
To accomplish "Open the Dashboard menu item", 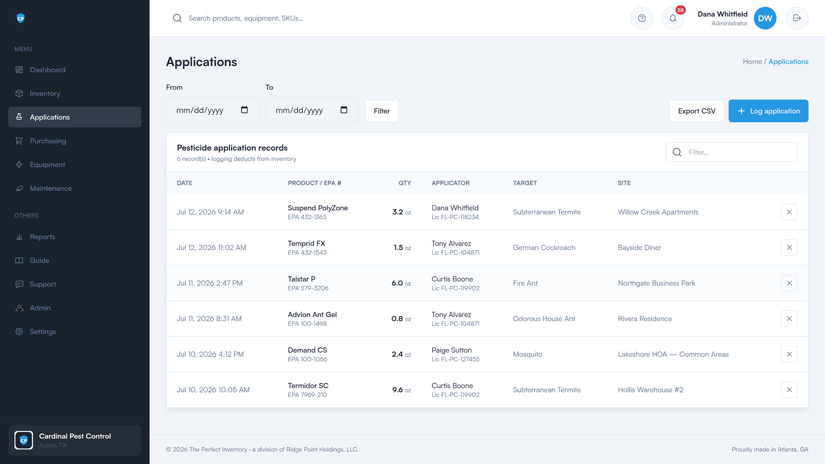I will (x=75, y=70).
